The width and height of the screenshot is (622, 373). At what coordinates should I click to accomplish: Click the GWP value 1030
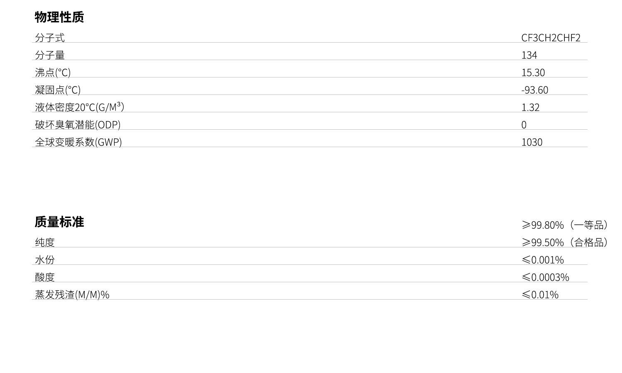532,142
